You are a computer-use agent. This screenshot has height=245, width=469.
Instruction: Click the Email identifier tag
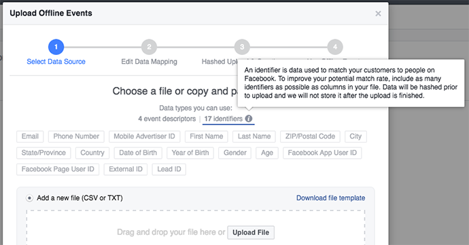30,136
